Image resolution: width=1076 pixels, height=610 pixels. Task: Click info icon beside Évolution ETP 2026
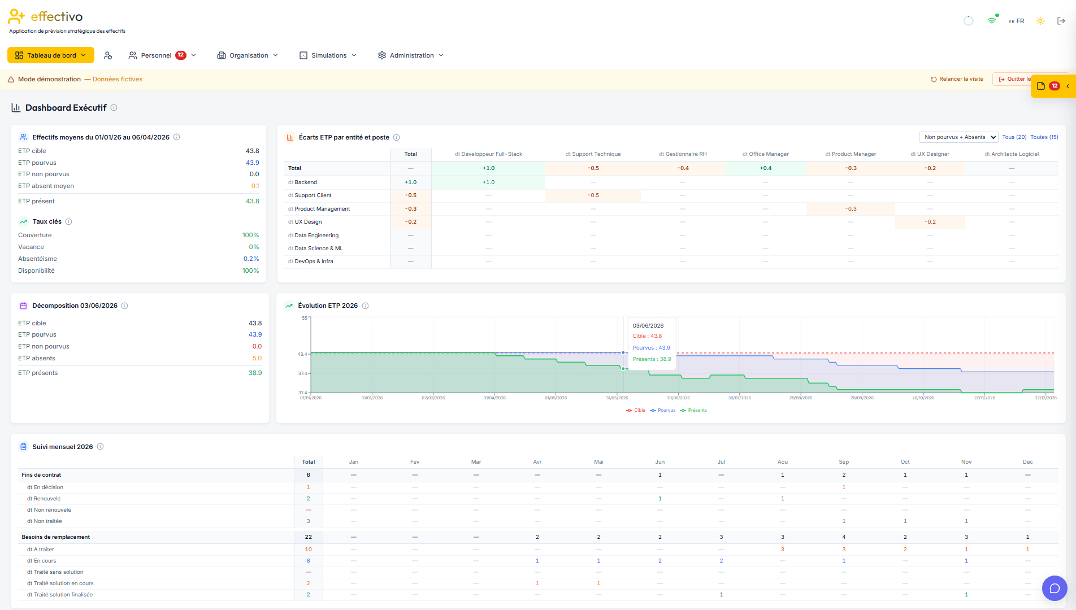click(x=365, y=306)
